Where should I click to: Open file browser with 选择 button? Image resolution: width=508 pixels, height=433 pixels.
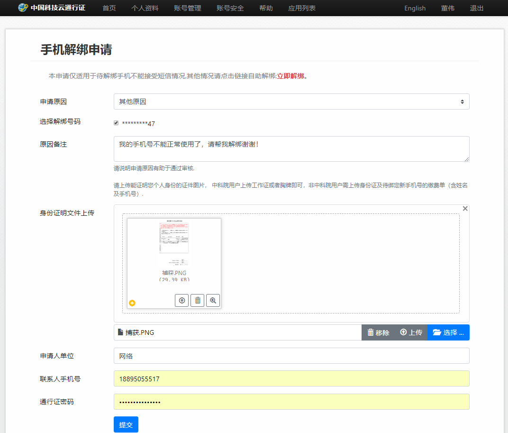[x=448, y=332]
